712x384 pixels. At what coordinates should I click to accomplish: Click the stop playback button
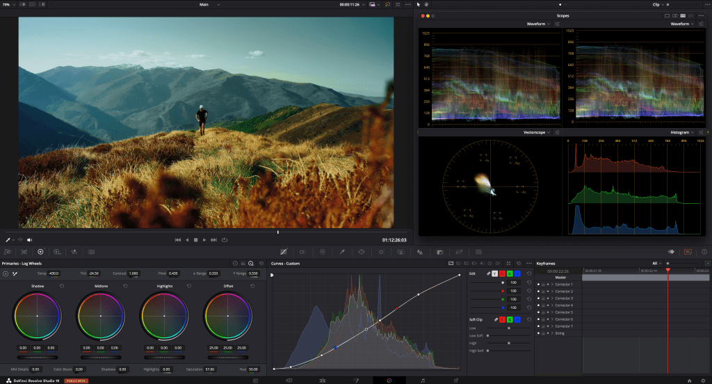point(196,240)
